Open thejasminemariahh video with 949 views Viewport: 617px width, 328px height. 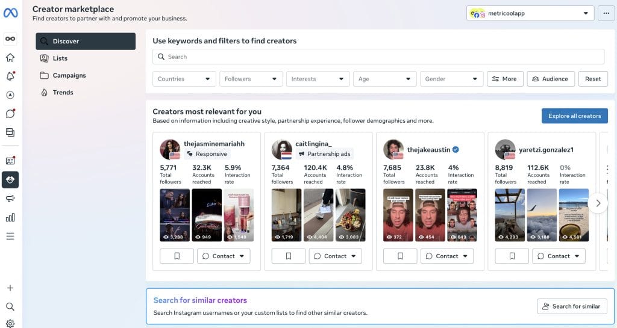207,215
